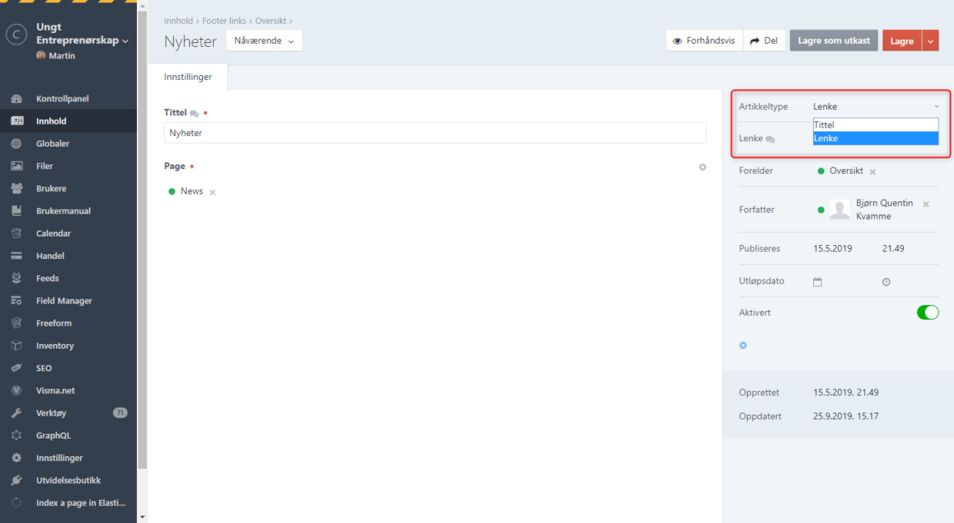Open Kontrollpanel from the sidebar

click(x=62, y=99)
